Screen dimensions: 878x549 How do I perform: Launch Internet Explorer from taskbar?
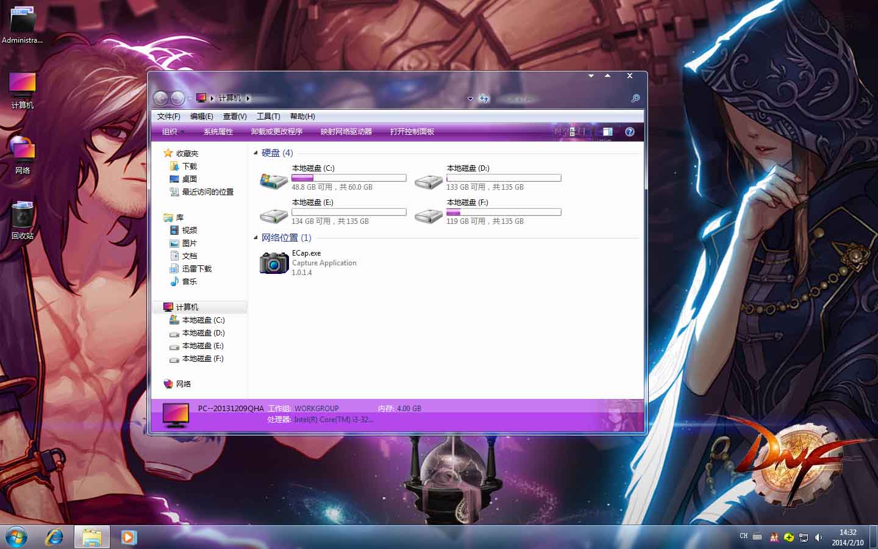click(x=55, y=537)
